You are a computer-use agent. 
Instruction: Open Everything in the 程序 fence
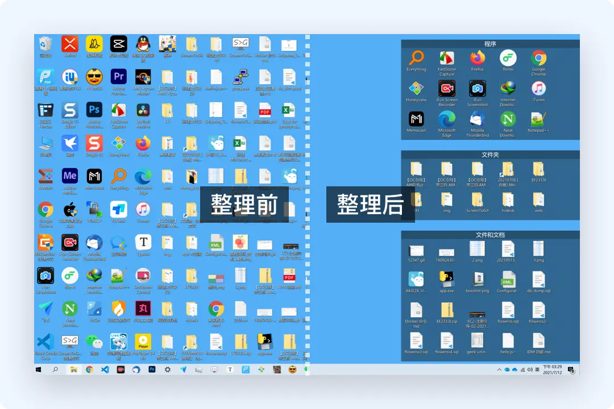coord(416,58)
